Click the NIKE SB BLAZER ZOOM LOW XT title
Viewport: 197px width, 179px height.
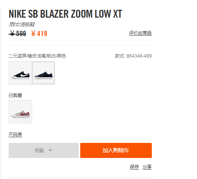coord(65,14)
